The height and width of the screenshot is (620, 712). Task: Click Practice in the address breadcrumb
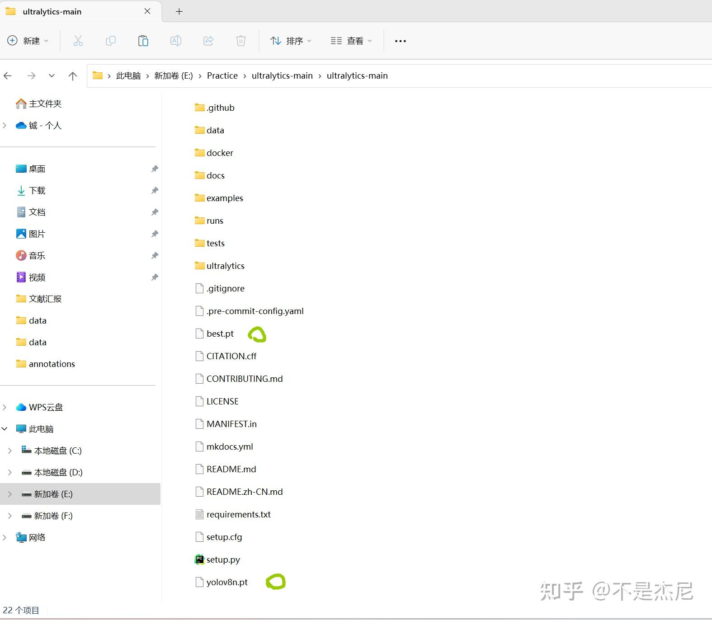(x=222, y=76)
